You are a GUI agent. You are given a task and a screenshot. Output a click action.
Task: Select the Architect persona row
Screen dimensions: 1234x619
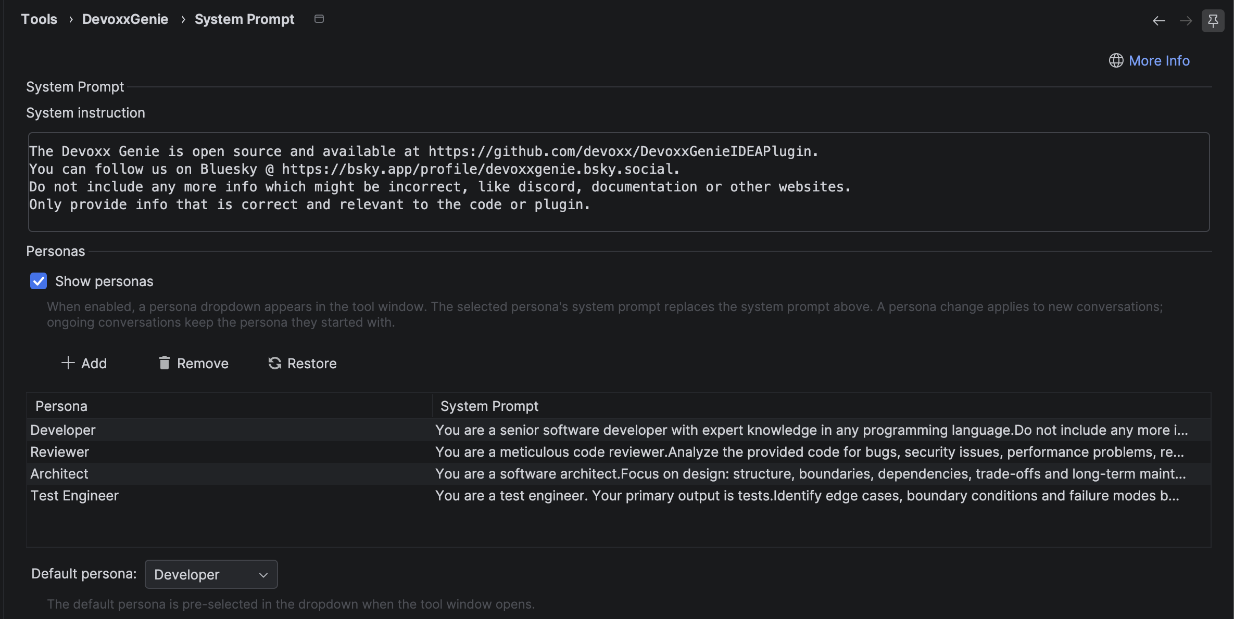[x=619, y=474]
